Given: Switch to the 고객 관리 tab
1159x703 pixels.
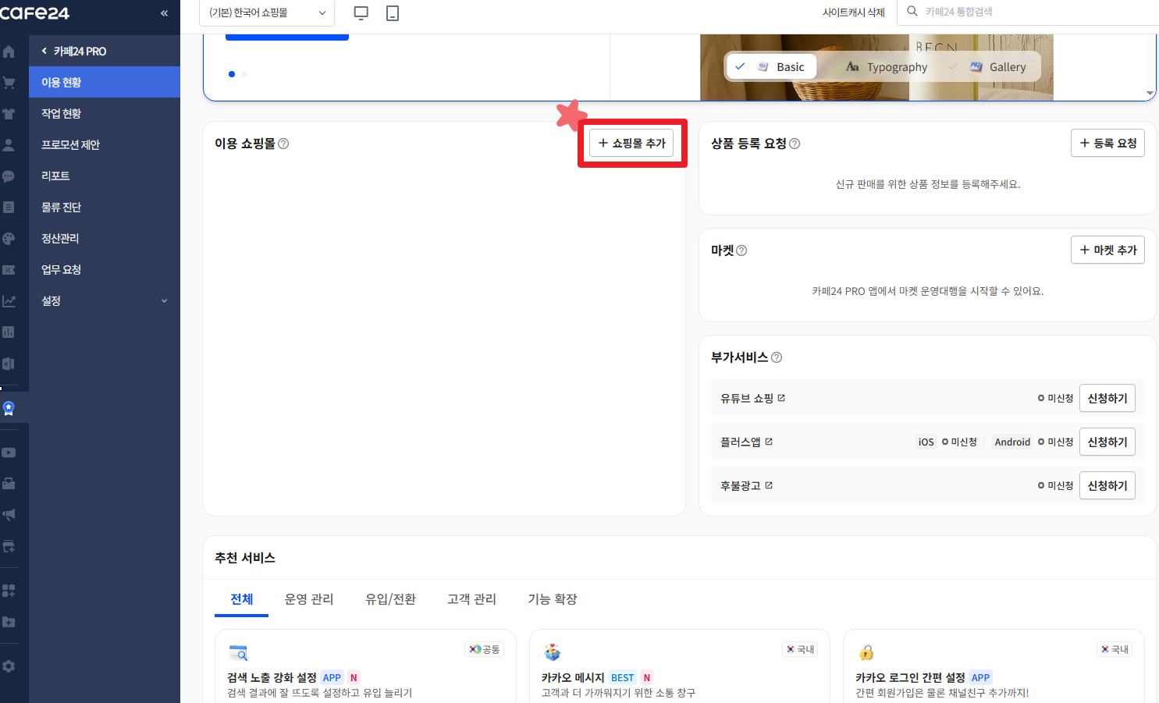Looking at the screenshot, I should [x=472, y=599].
